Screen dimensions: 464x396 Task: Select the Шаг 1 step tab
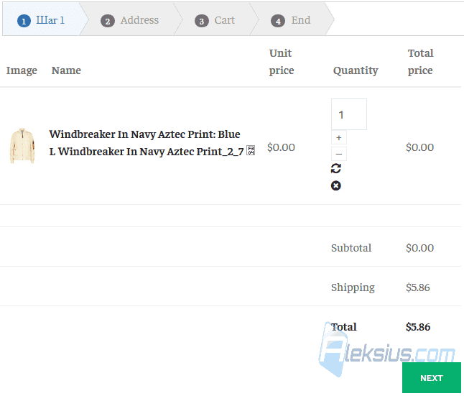coord(41,20)
